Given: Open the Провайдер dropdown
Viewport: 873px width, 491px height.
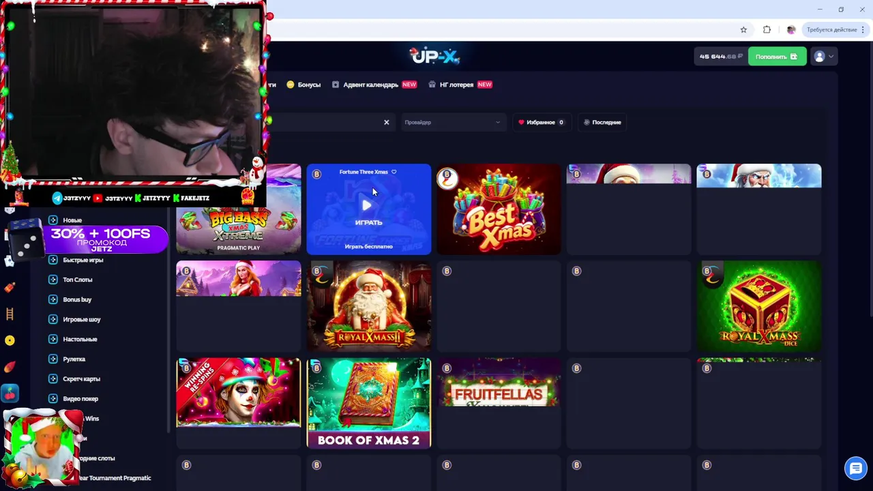Looking at the screenshot, I should point(452,122).
